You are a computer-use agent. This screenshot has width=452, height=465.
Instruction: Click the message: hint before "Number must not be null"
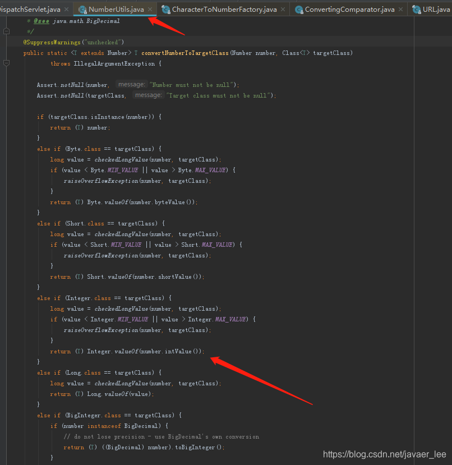(132, 85)
